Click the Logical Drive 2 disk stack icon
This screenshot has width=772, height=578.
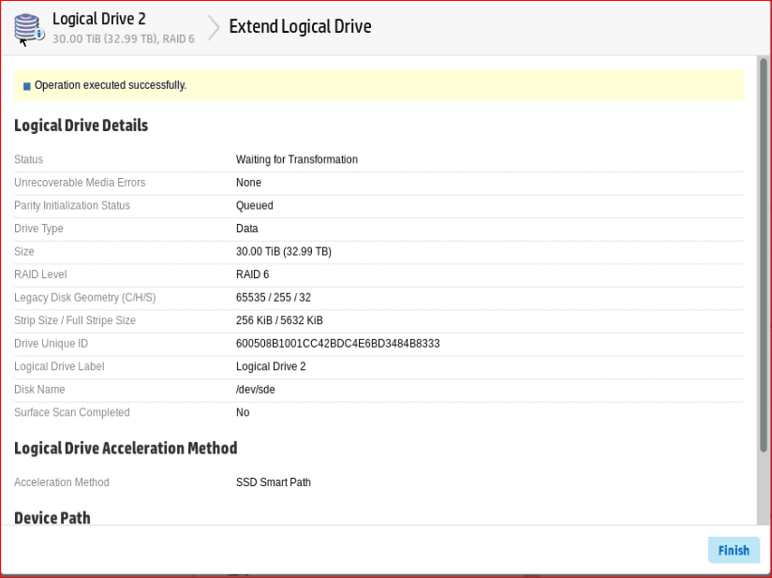(x=29, y=26)
